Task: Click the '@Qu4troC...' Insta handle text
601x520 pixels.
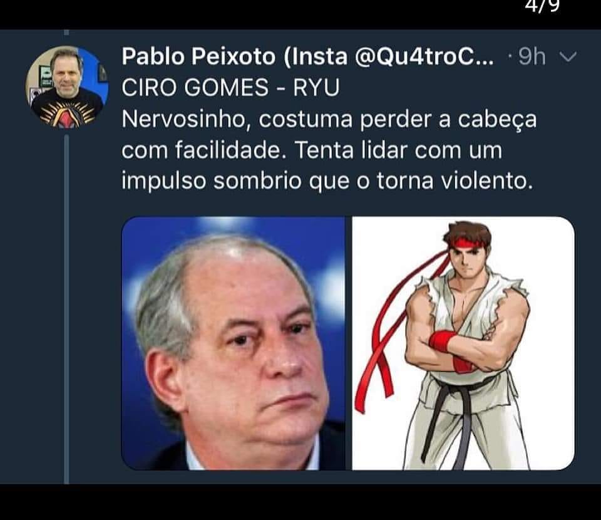Action: point(424,56)
